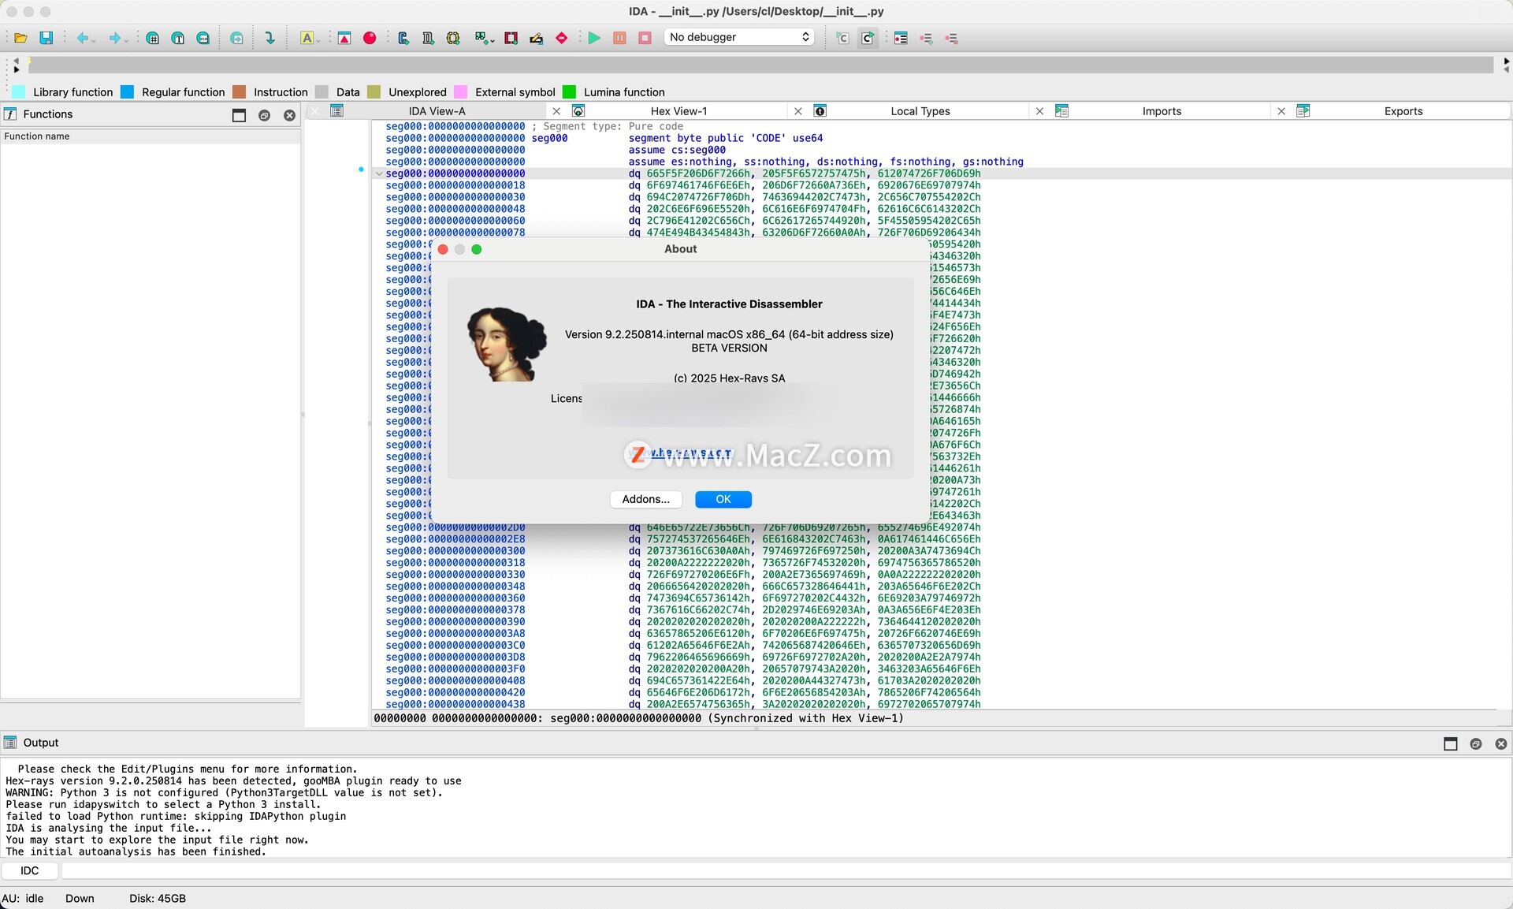This screenshot has height=909, width=1513.
Task: Collapse the chevron at seg000 address line
Action: click(378, 173)
